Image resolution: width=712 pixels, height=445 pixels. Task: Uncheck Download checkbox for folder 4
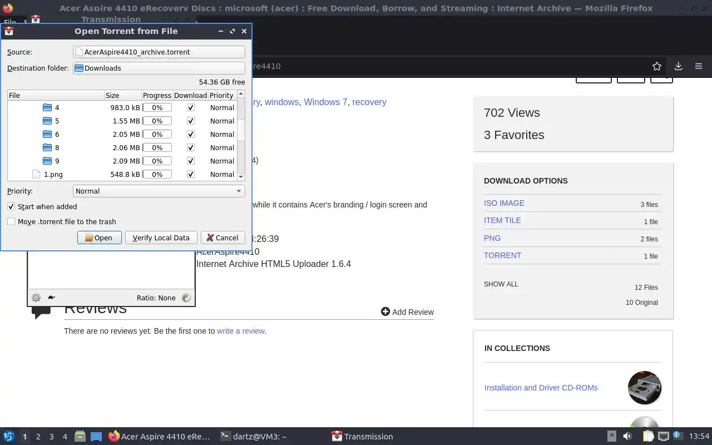191,107
